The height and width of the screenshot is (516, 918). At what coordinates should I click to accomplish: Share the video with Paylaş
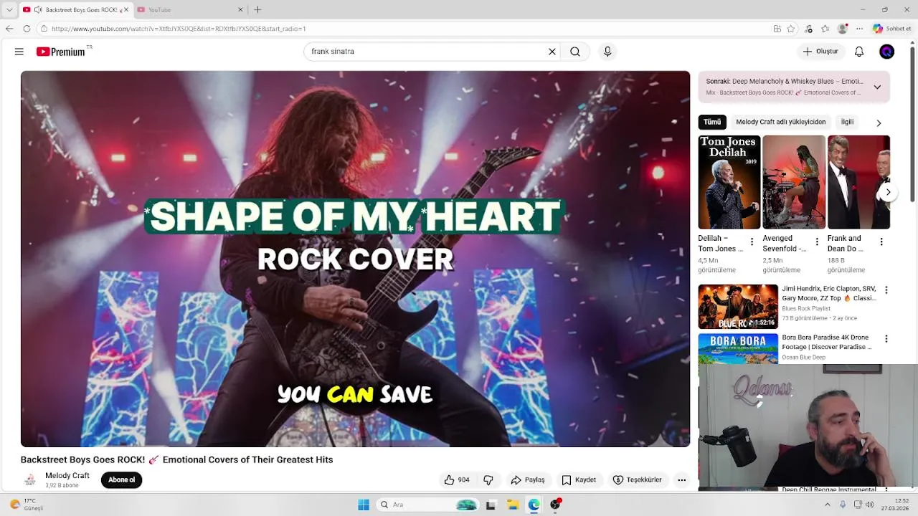click(527, 479)
